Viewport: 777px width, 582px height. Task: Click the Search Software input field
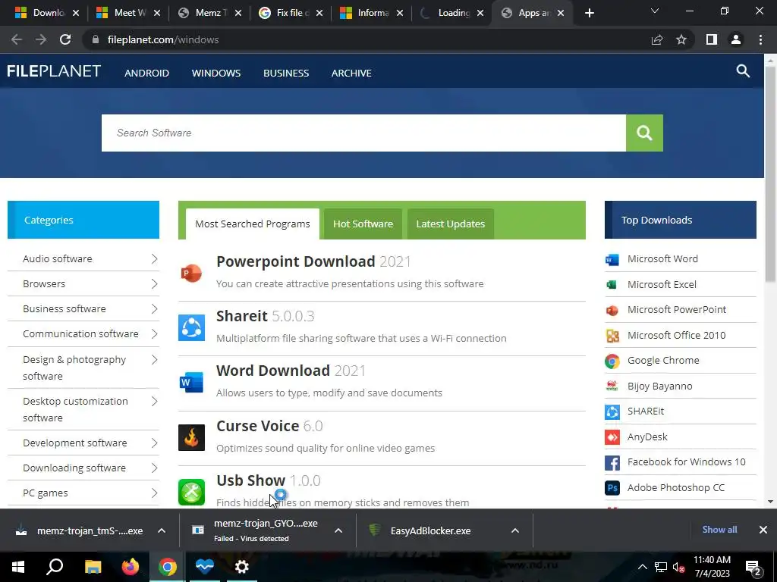363,133
